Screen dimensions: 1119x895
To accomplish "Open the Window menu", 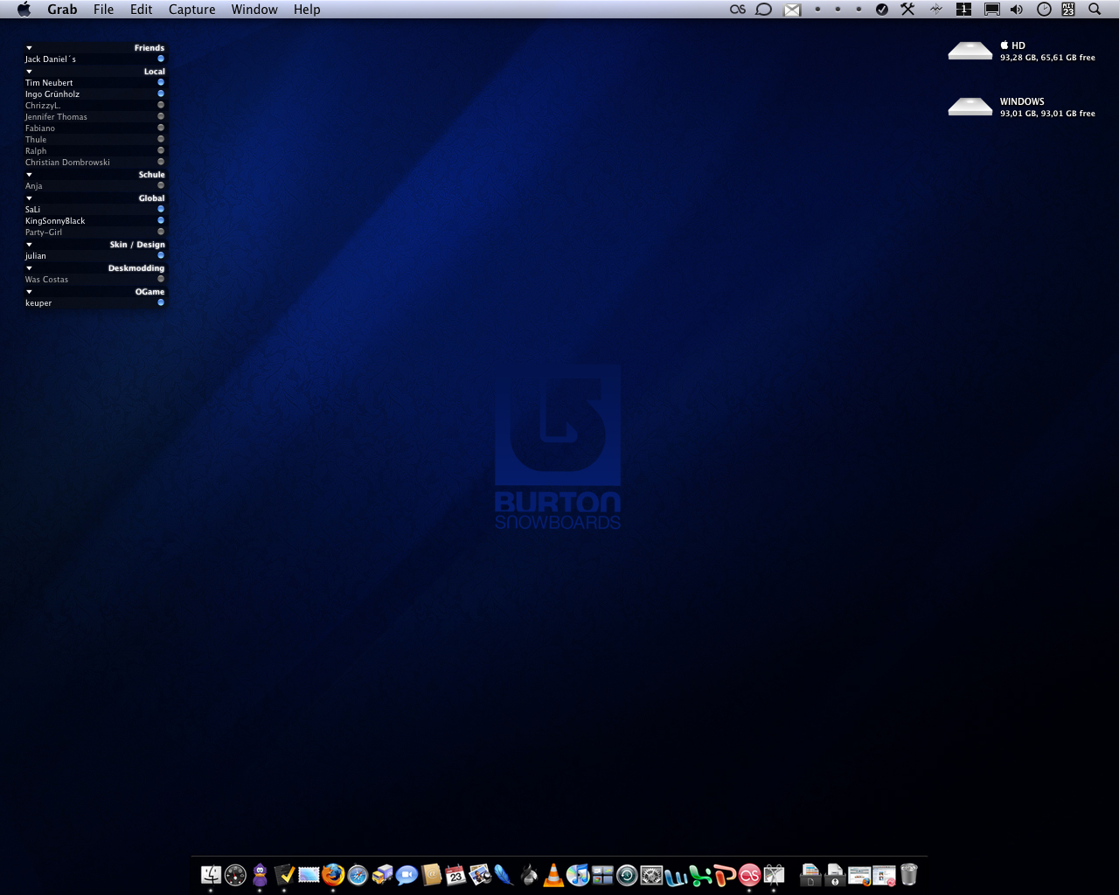I will (254, 10).
